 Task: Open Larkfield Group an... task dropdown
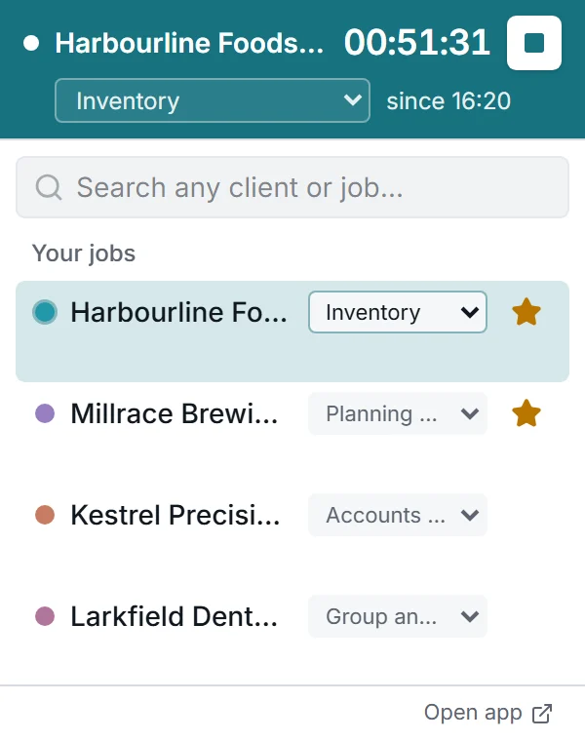coord(398,616)
